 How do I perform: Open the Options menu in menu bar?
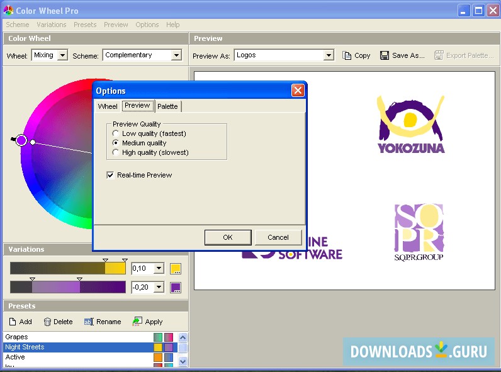click(147, 25)
